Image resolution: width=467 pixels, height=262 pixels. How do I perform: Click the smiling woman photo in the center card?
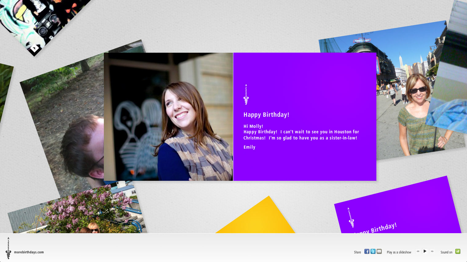pos(168,117)
